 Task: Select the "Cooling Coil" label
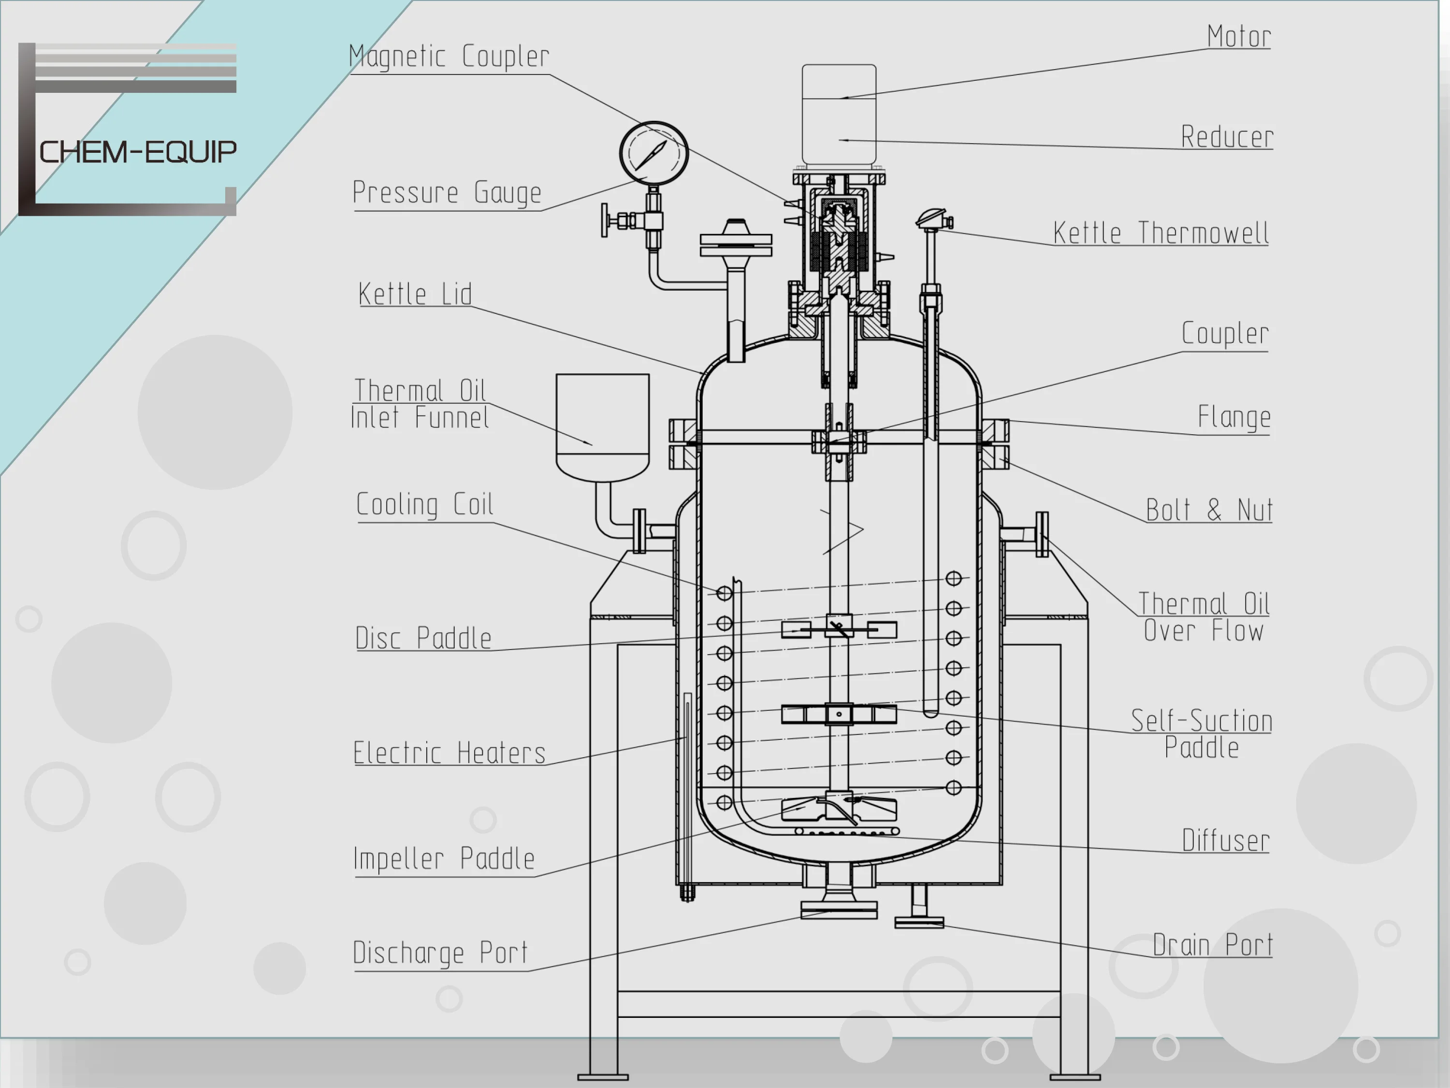[425, 505]
